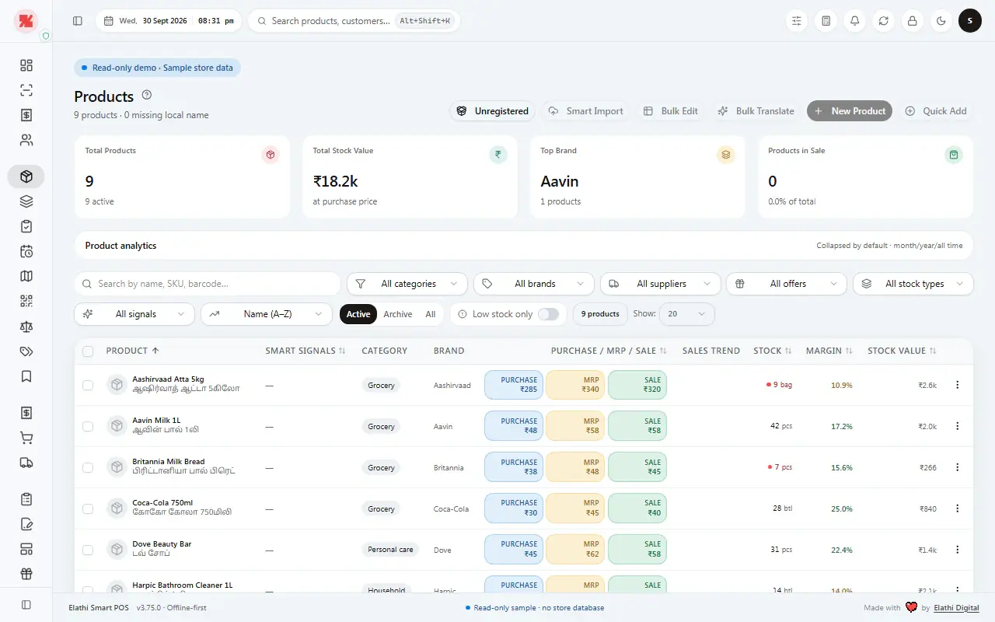Screen dimensions: 995x622
Task: Open All stock types dropdown
Action: (x=913, y=284)
